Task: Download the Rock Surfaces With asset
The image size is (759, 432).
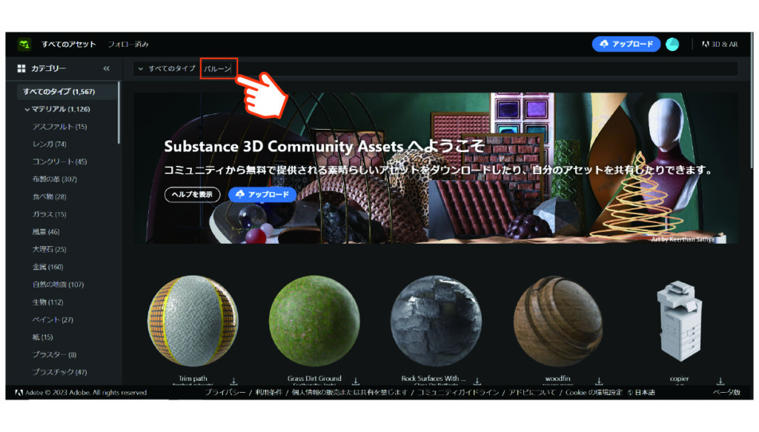Action: (477, 382)
